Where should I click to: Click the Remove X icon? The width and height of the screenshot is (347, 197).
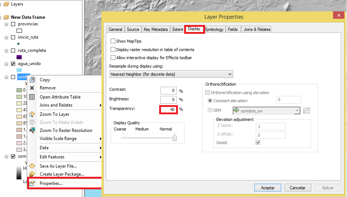pos(32,88)
